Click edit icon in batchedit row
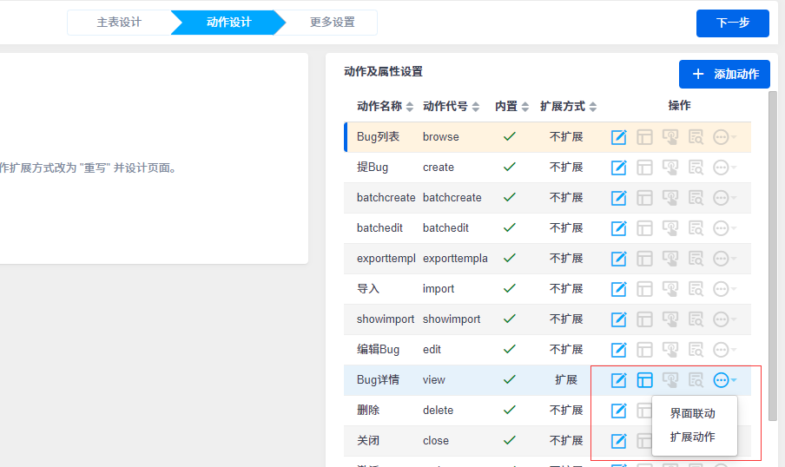 pos(618,228)
